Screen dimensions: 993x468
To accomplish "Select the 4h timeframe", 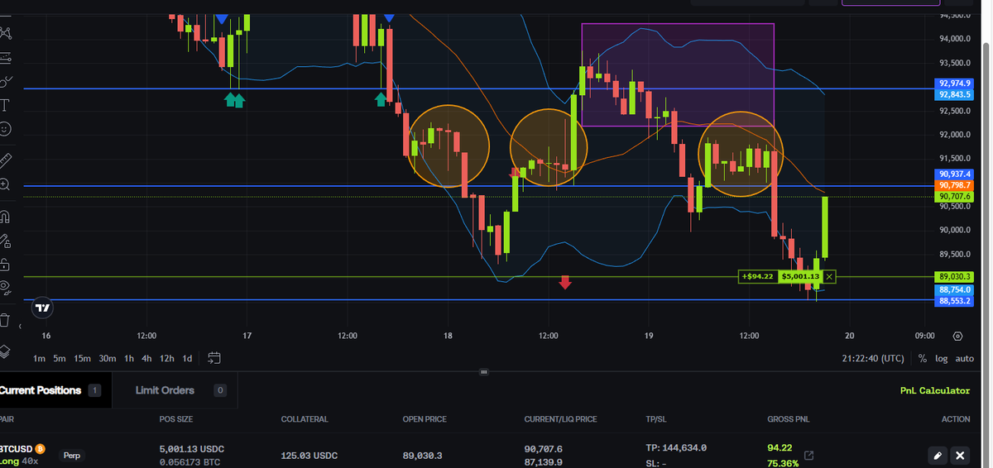I will pyautogui.click(x=146, y=358).
